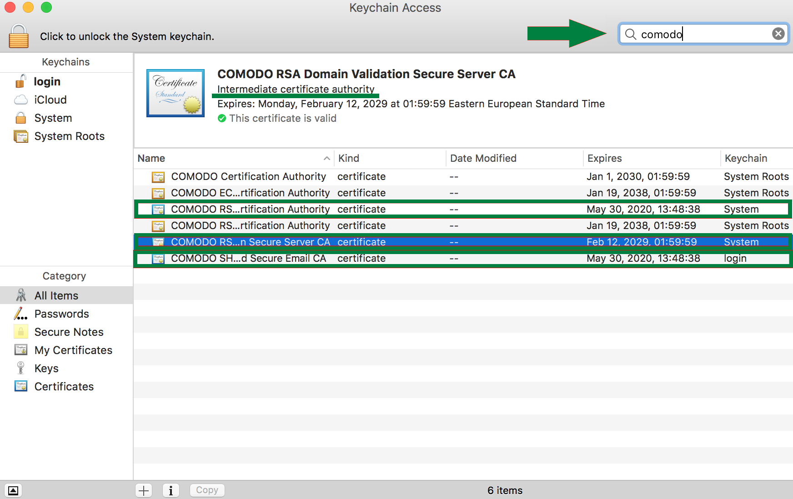Click certificate icon of COMODO SH...d Secure Email CA
The image size is (793, 499).
[x=158, y=259]
